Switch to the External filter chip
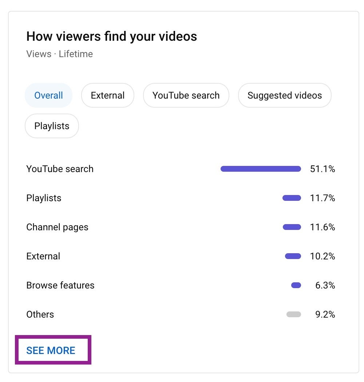The image size is (364, 382). point(107,96)
